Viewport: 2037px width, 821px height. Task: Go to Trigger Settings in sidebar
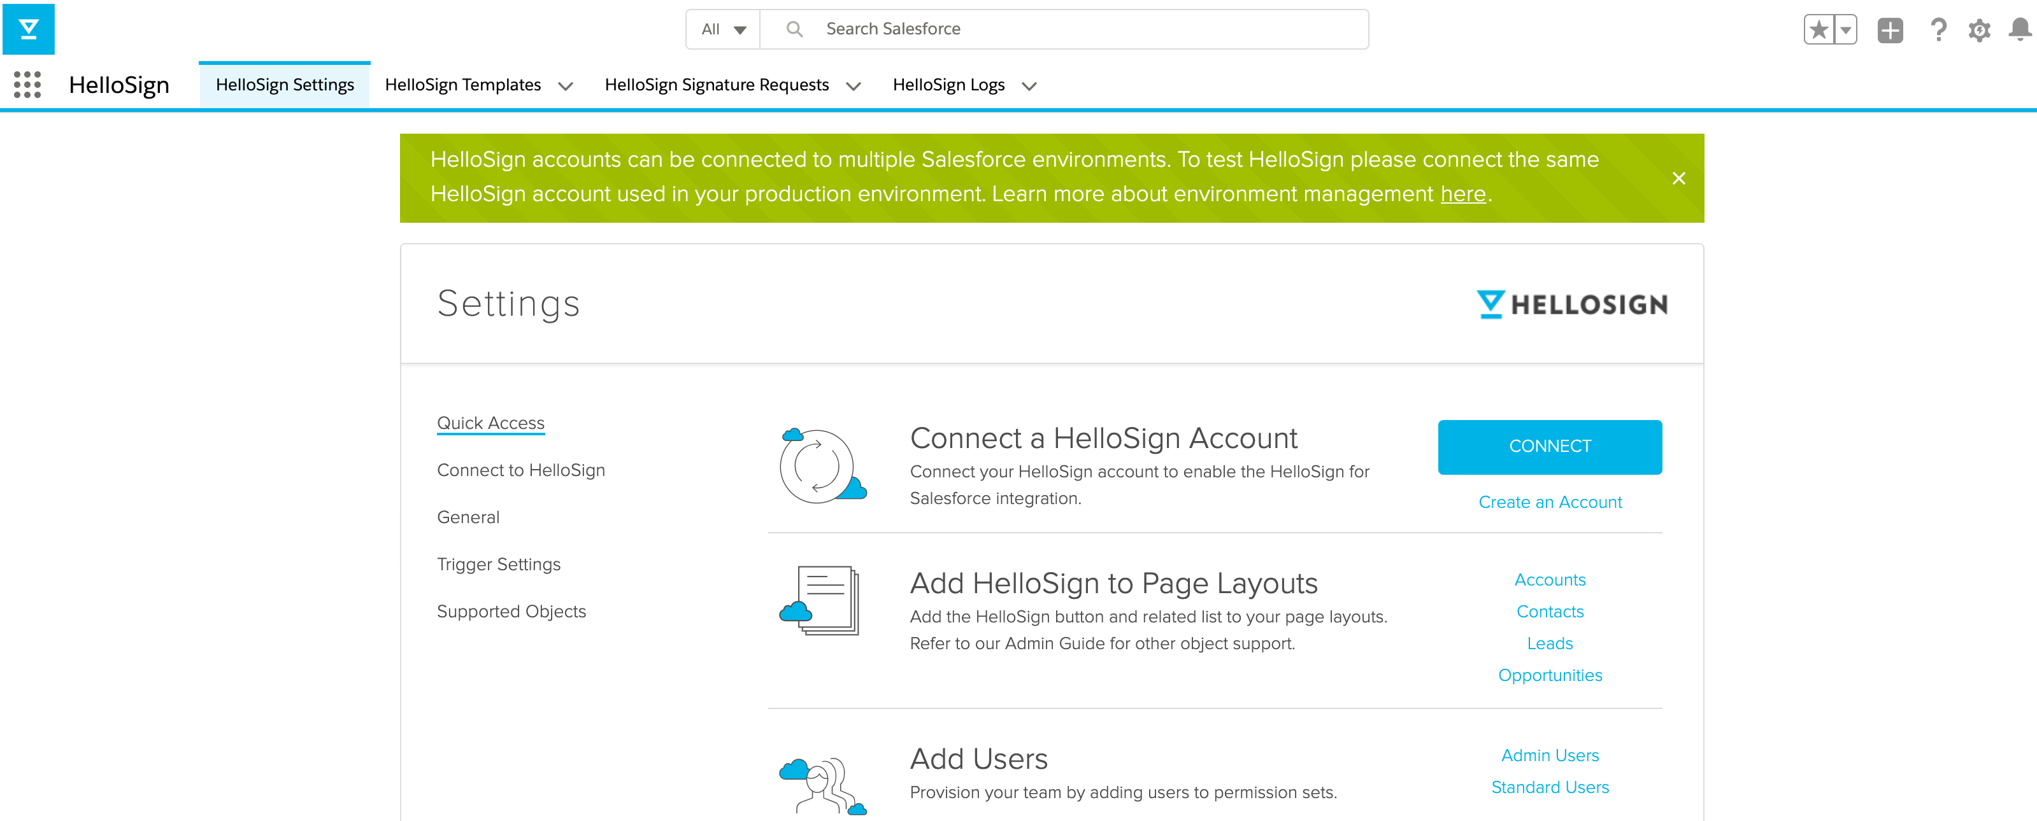click(x=498, y=564)
